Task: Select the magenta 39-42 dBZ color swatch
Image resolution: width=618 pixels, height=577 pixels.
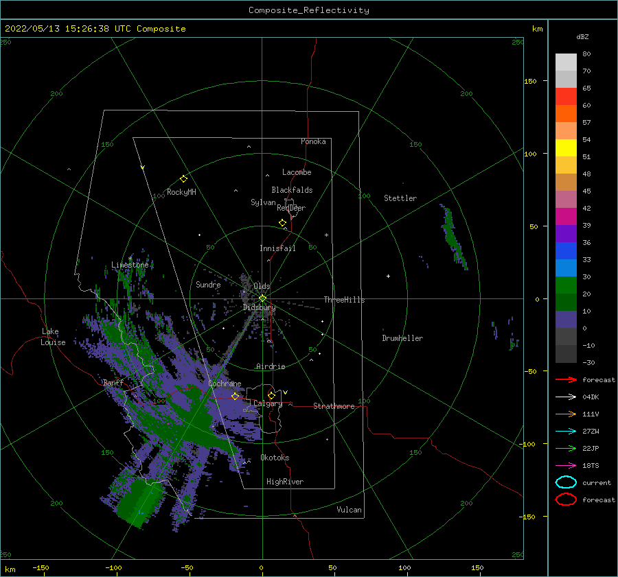Action: [566, 216]
